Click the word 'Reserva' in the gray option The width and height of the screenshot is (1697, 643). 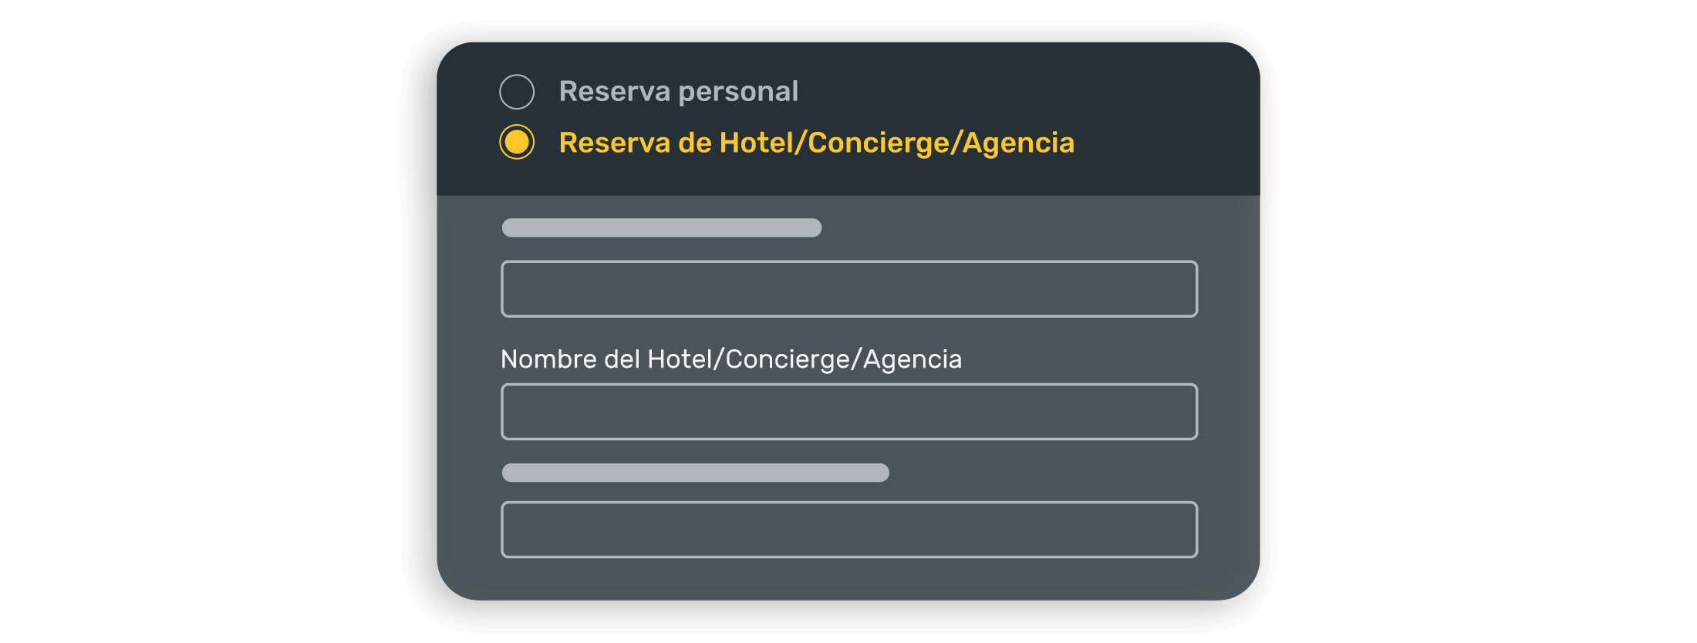click(x=614, y=92)
